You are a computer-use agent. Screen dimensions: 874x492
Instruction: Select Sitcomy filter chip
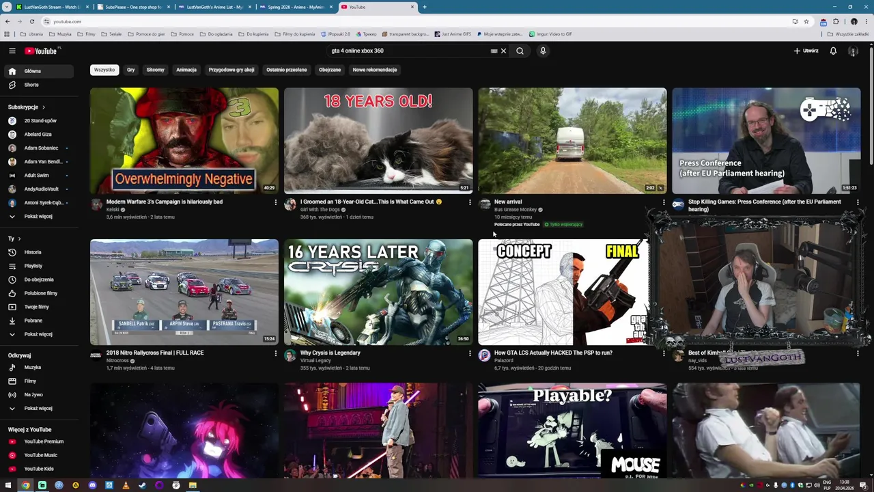pos(155,70)
